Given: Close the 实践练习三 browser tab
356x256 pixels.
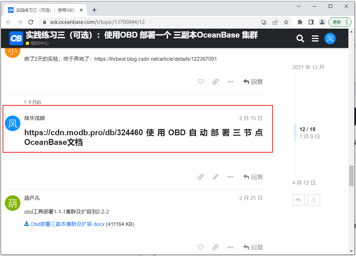Looking at the screenshot, I should click(x=81, y=10).
